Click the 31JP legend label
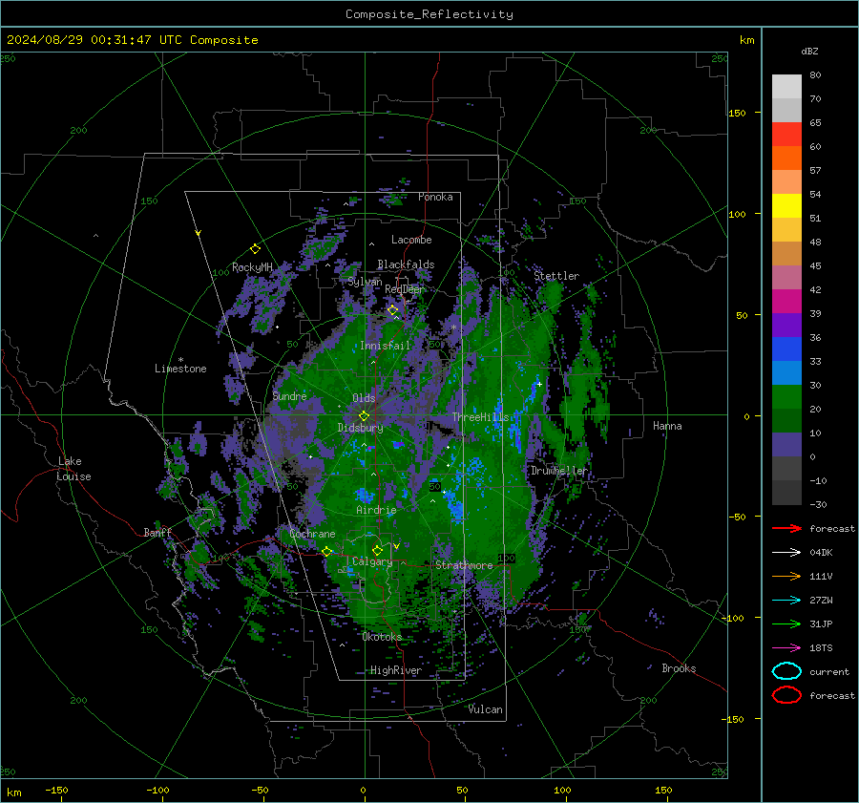 point(821,623)
